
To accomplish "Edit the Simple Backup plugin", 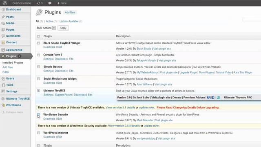I will (x=71, y=71).
